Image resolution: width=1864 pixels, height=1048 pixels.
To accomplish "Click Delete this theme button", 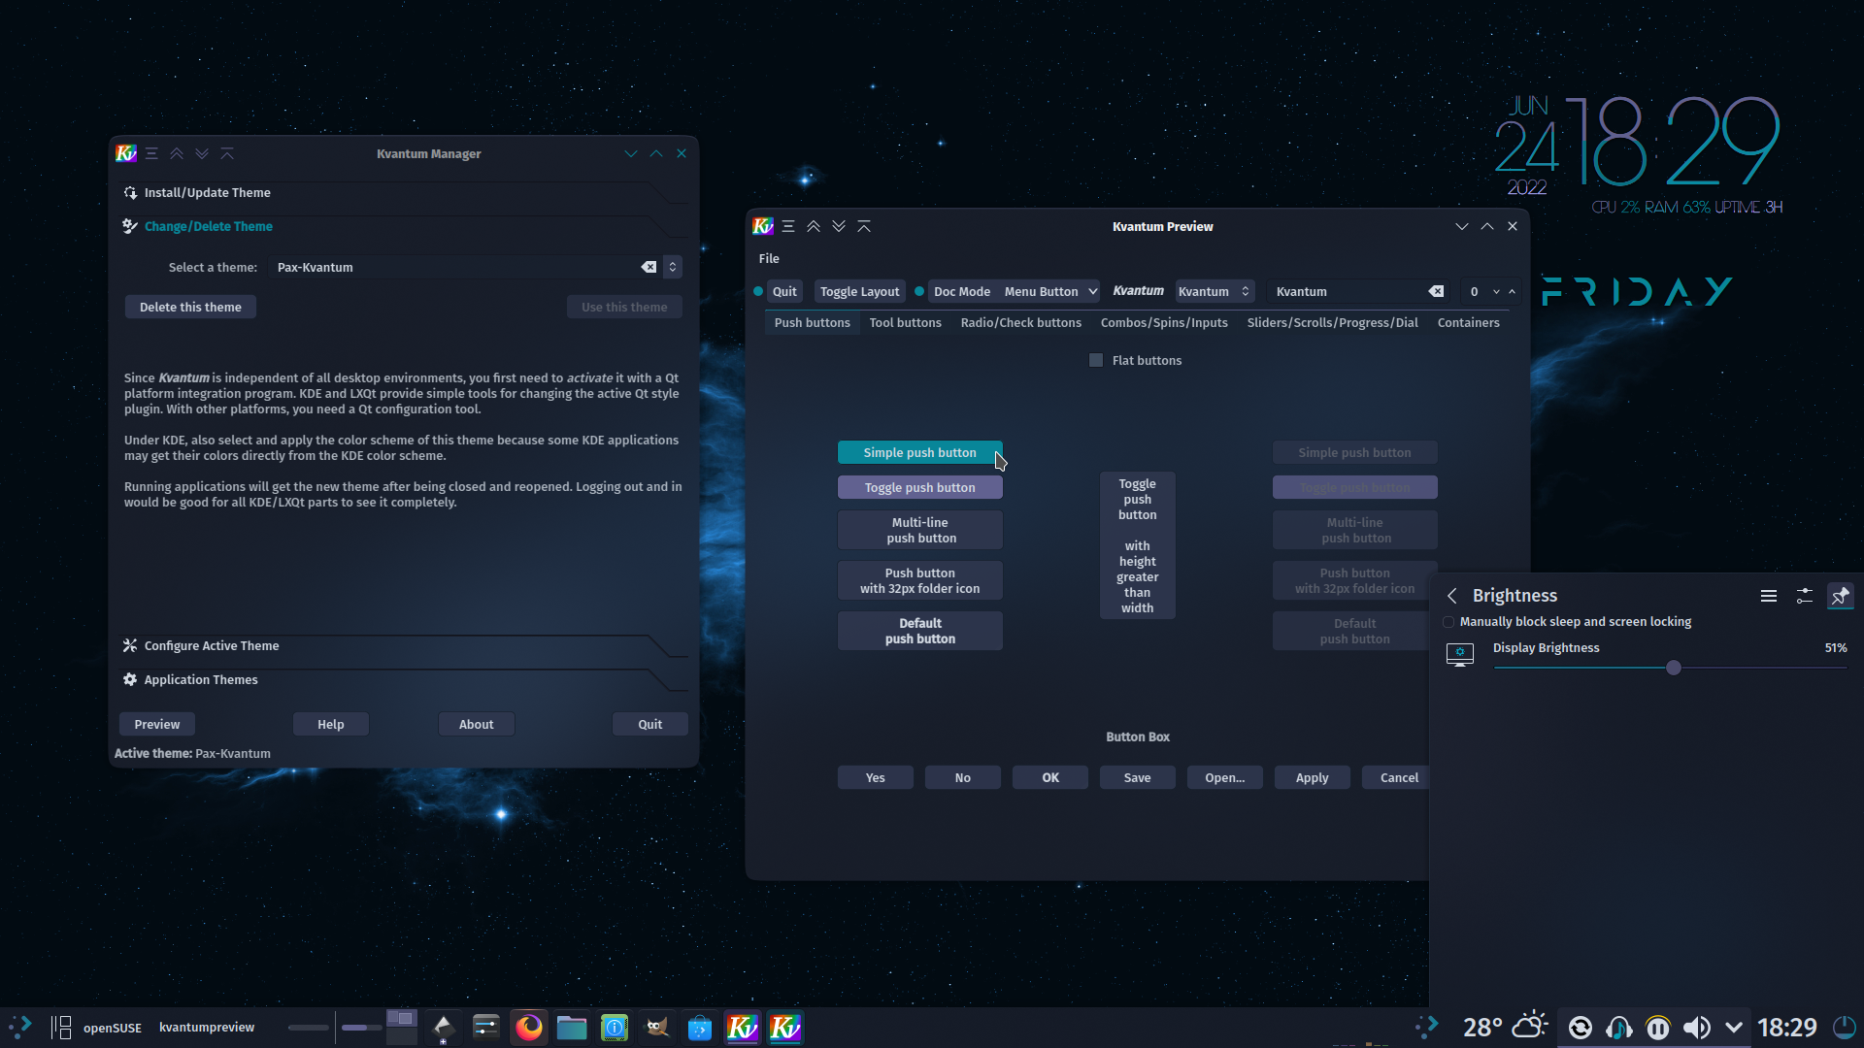I will 190,307.
